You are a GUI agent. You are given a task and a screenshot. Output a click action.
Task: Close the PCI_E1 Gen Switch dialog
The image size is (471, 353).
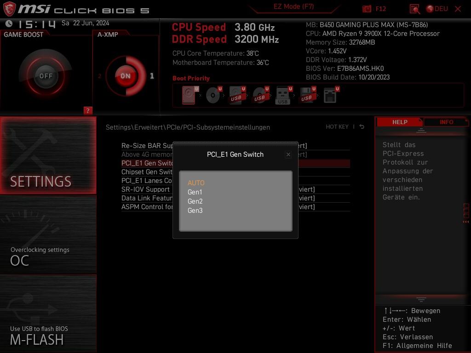coord(288,154)
